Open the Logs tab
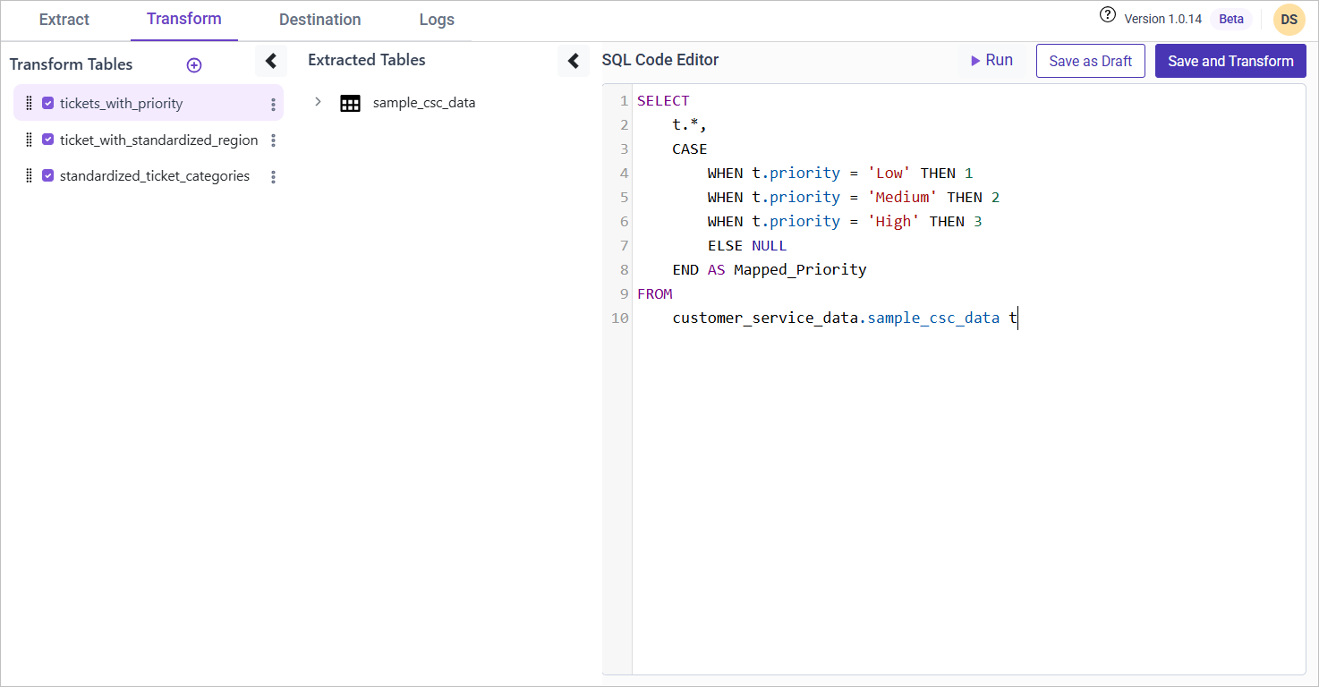 (x=437, y=20)
